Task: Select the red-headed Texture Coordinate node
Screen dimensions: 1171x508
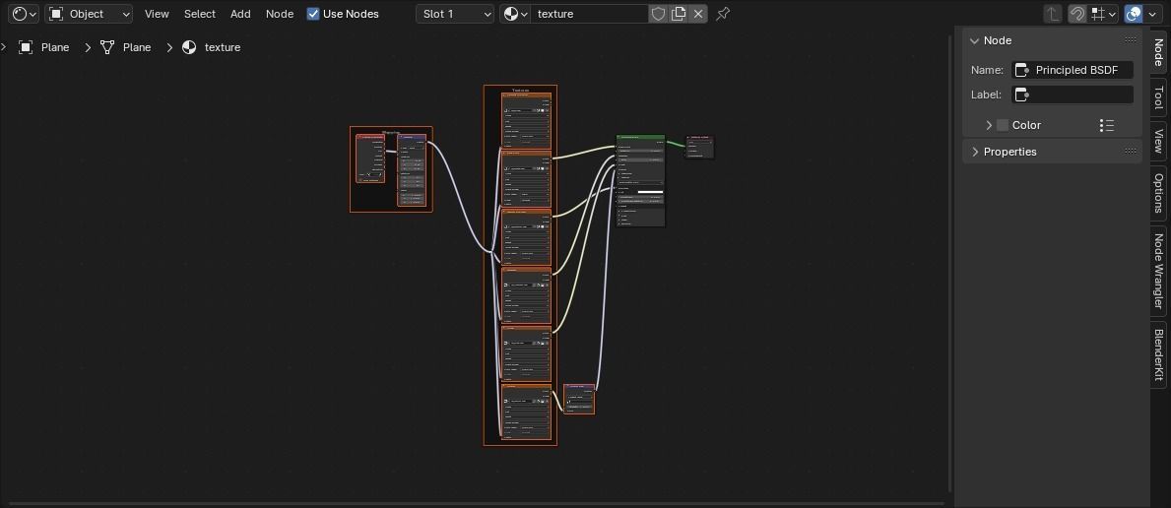Action: coord(370,159)
